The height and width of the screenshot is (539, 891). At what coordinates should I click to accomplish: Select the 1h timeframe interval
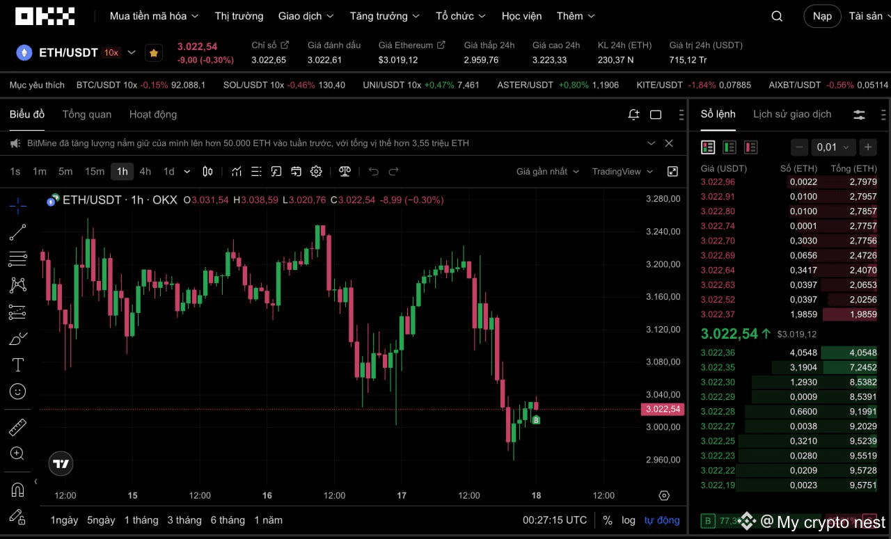[122, 171]
